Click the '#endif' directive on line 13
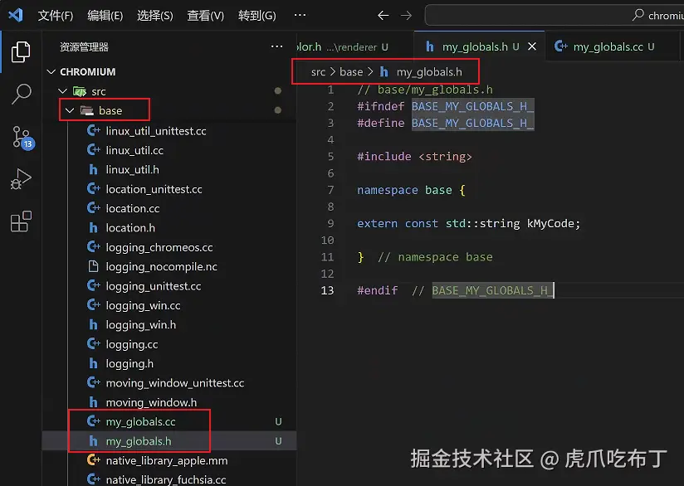 click(x=378, y=291)
